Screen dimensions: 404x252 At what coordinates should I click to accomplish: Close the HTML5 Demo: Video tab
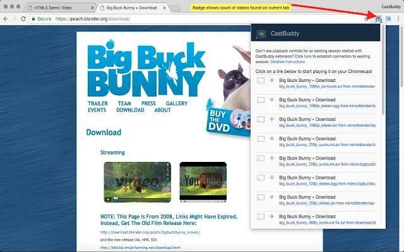pos(93,8)
